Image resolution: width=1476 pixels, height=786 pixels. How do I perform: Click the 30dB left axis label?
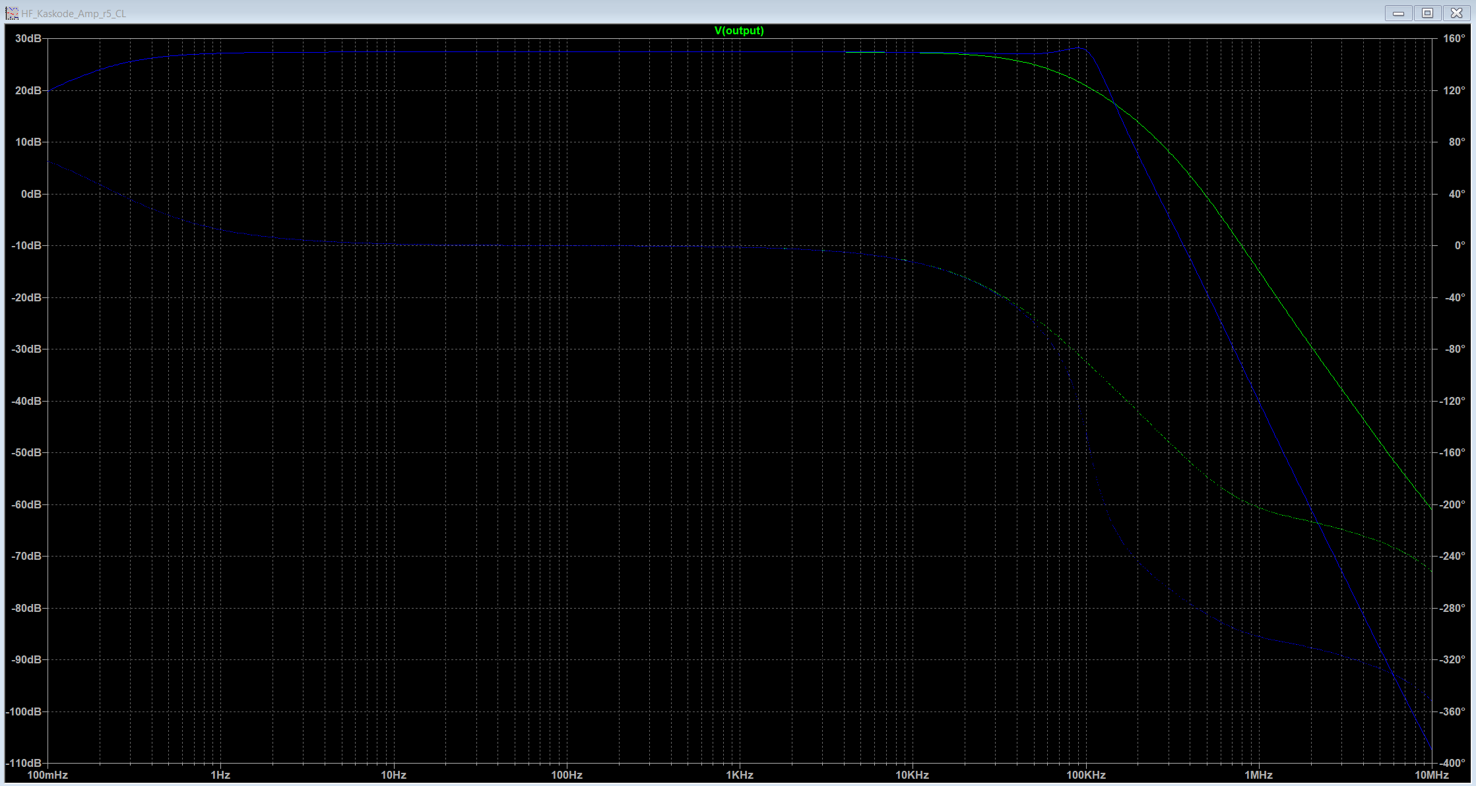coord(28,39)
